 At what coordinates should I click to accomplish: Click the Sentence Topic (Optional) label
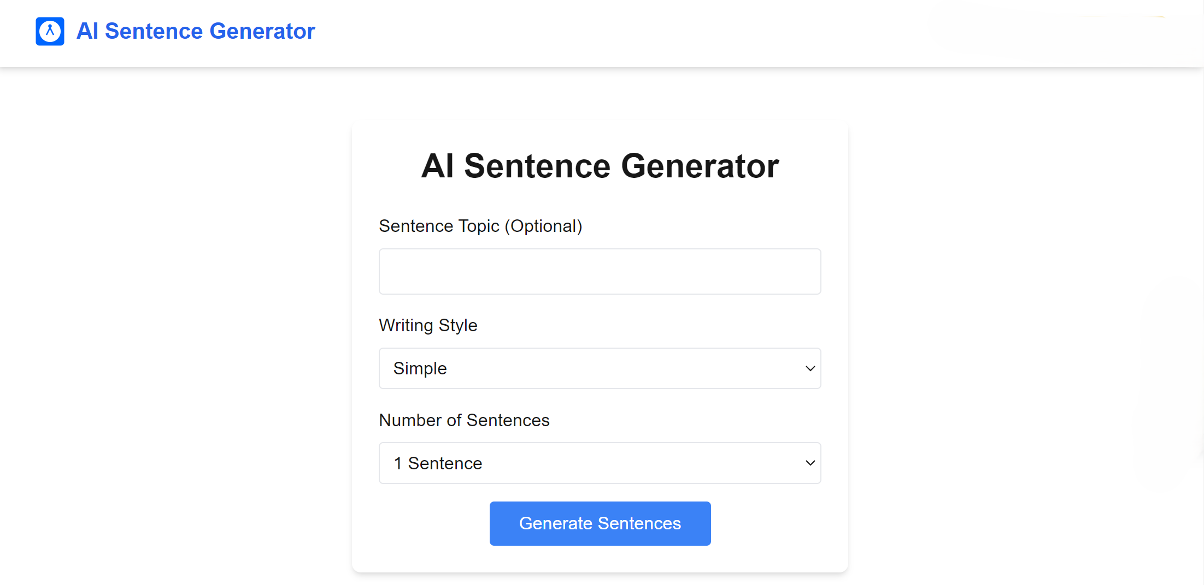pyautogui.click(x=480, y=226)
